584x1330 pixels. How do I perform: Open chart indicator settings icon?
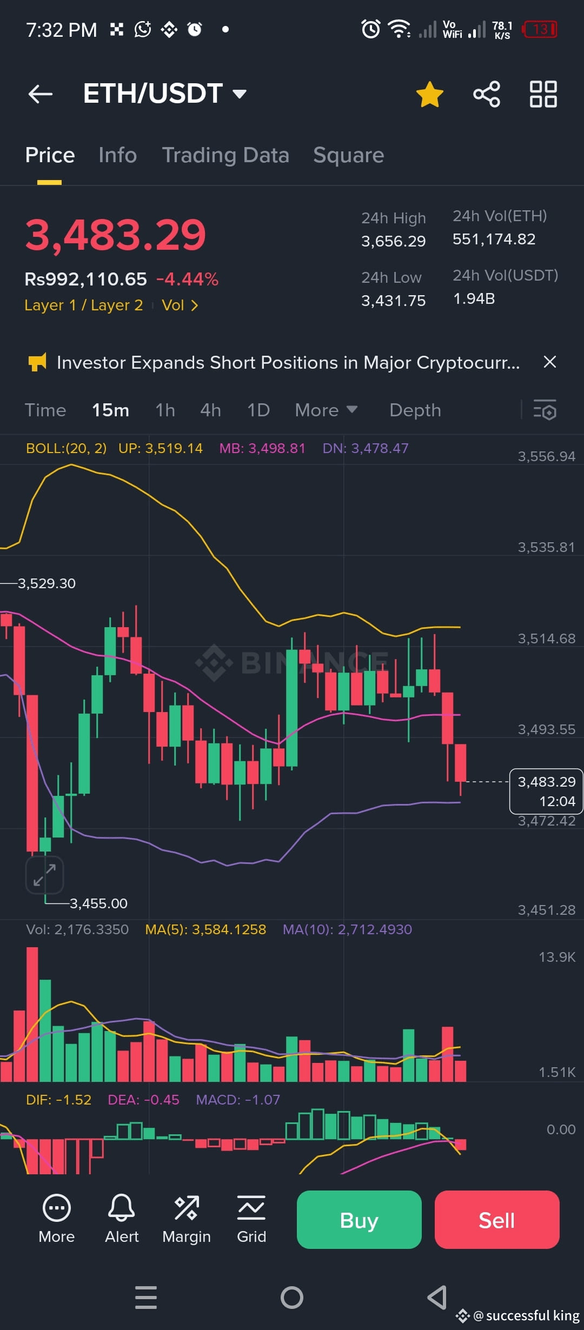click(545, 410)
